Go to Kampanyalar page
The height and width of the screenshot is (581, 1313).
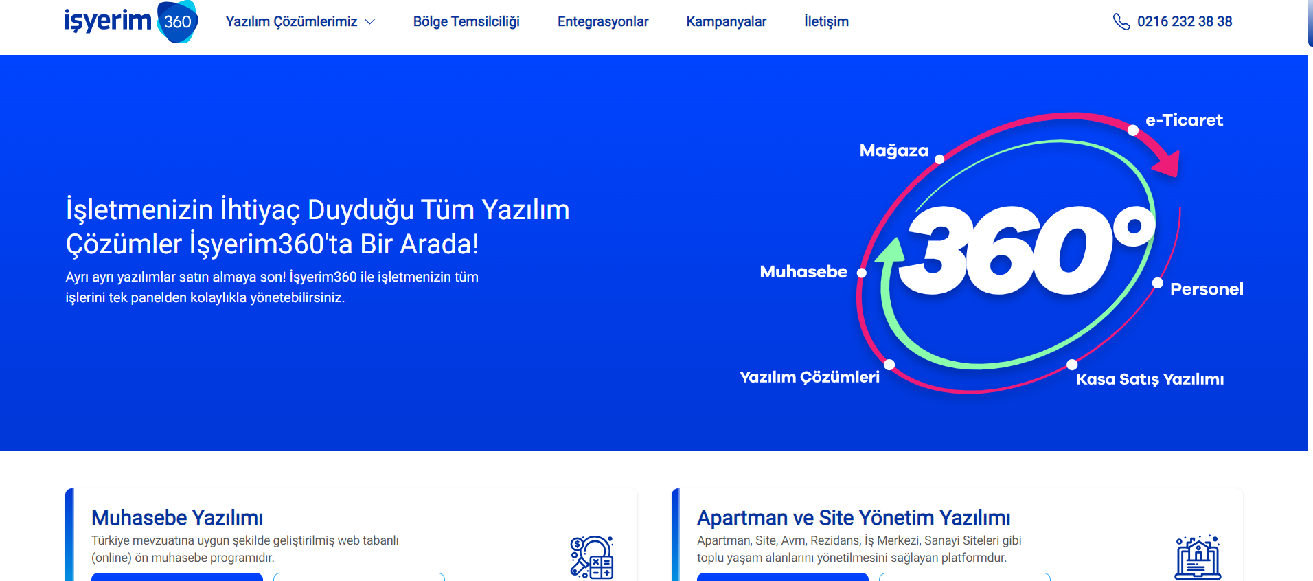click(x=726, y=21)
